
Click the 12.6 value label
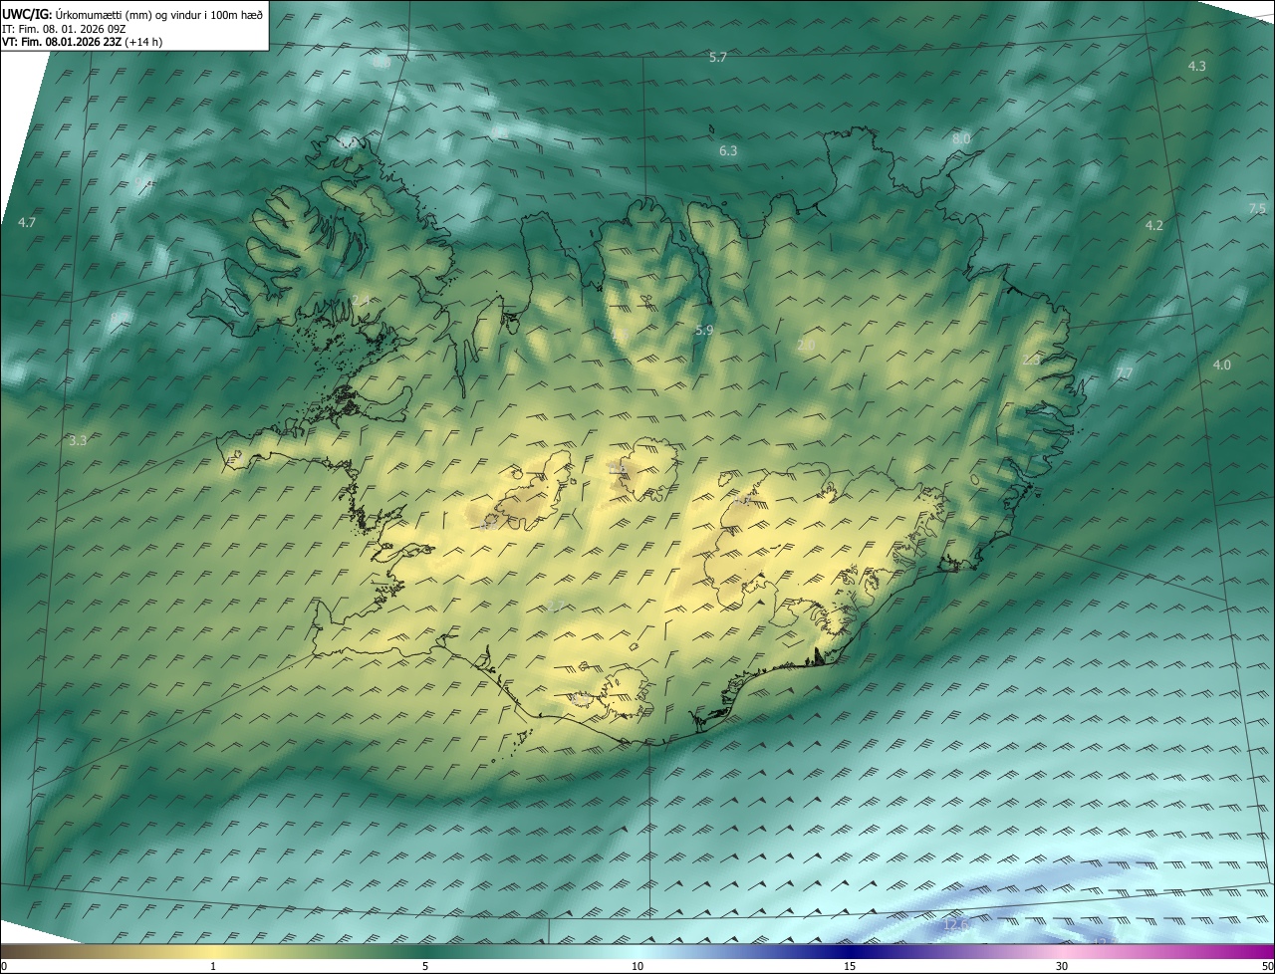pos(955,925)
